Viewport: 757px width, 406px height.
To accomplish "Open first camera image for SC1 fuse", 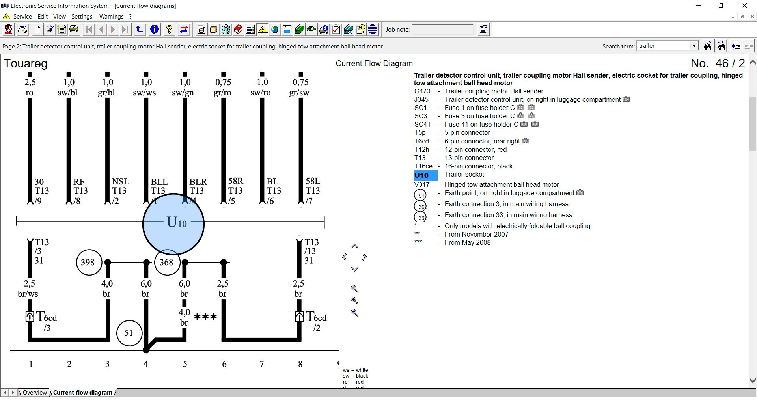I will point(520,107).
